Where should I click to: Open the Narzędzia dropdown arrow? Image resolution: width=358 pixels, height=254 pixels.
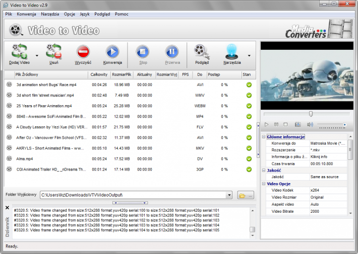[x=249, y=56]
